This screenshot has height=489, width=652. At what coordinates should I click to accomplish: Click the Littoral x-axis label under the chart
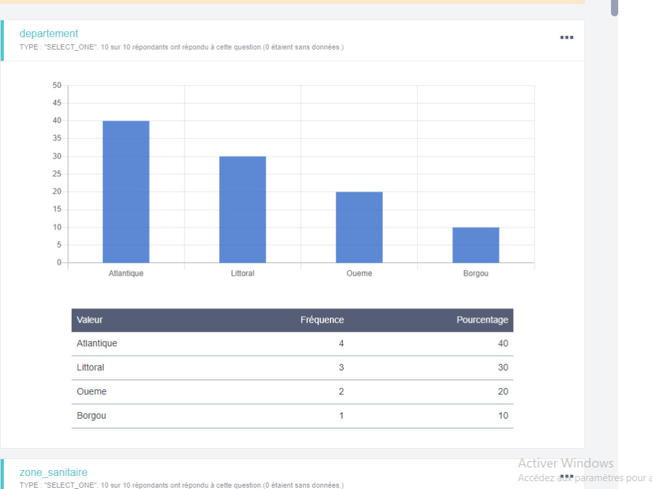click(243, 273)
